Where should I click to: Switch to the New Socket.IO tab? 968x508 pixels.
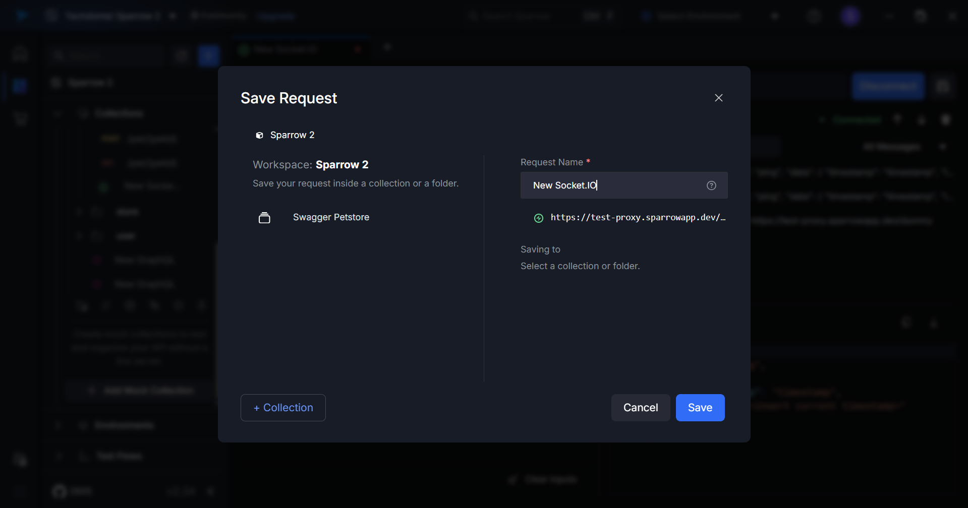click(286, 49)
